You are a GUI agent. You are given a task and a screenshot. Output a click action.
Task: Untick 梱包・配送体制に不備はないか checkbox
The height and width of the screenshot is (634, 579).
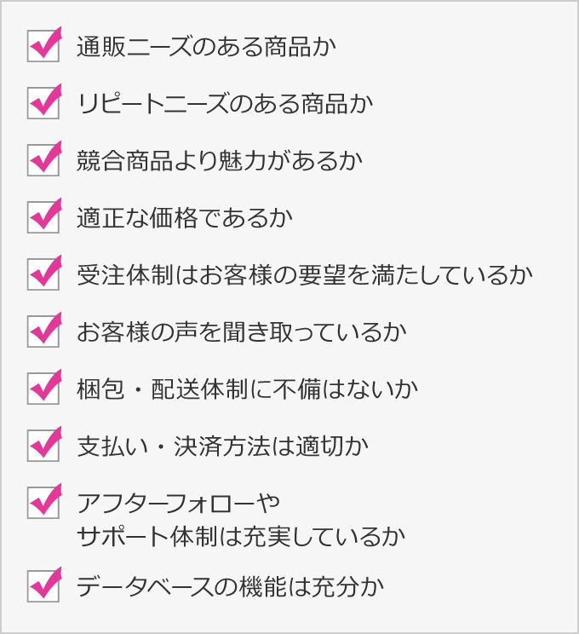43,389
